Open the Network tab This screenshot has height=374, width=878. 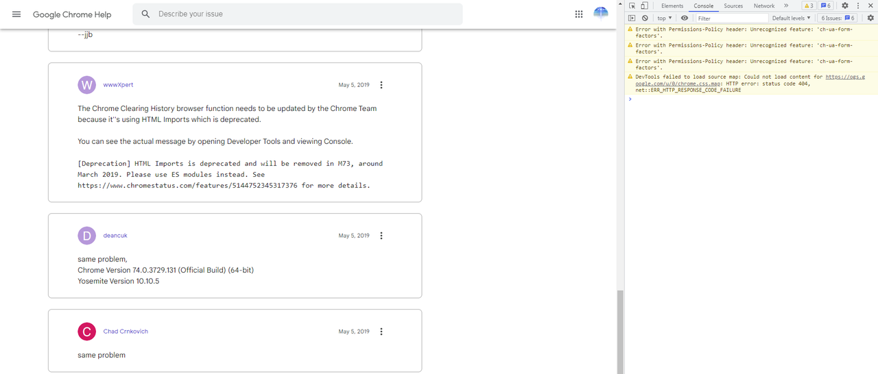(764, 5)
